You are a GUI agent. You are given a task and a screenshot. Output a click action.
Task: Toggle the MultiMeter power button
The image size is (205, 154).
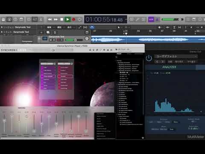click(x=149, y=58)
